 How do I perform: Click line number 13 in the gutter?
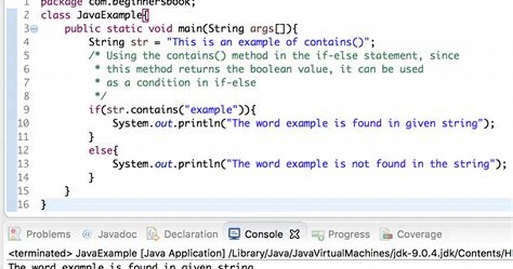[23, 164]
